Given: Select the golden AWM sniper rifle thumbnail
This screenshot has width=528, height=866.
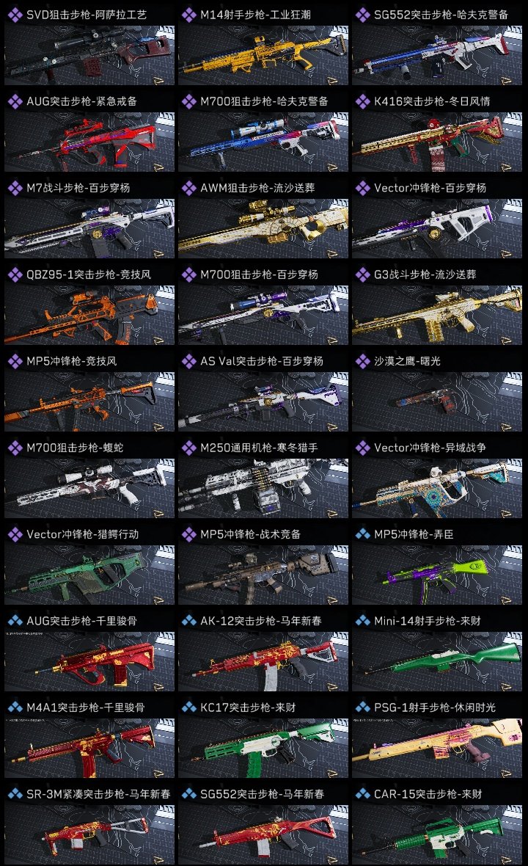Looking at the screenshot, I should tap(263, 229).
